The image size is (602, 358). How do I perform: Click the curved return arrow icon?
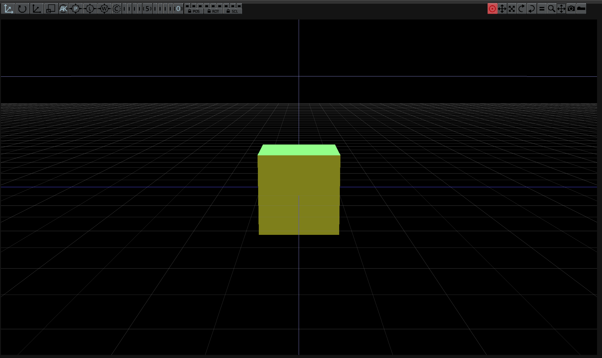click(532, 9)
